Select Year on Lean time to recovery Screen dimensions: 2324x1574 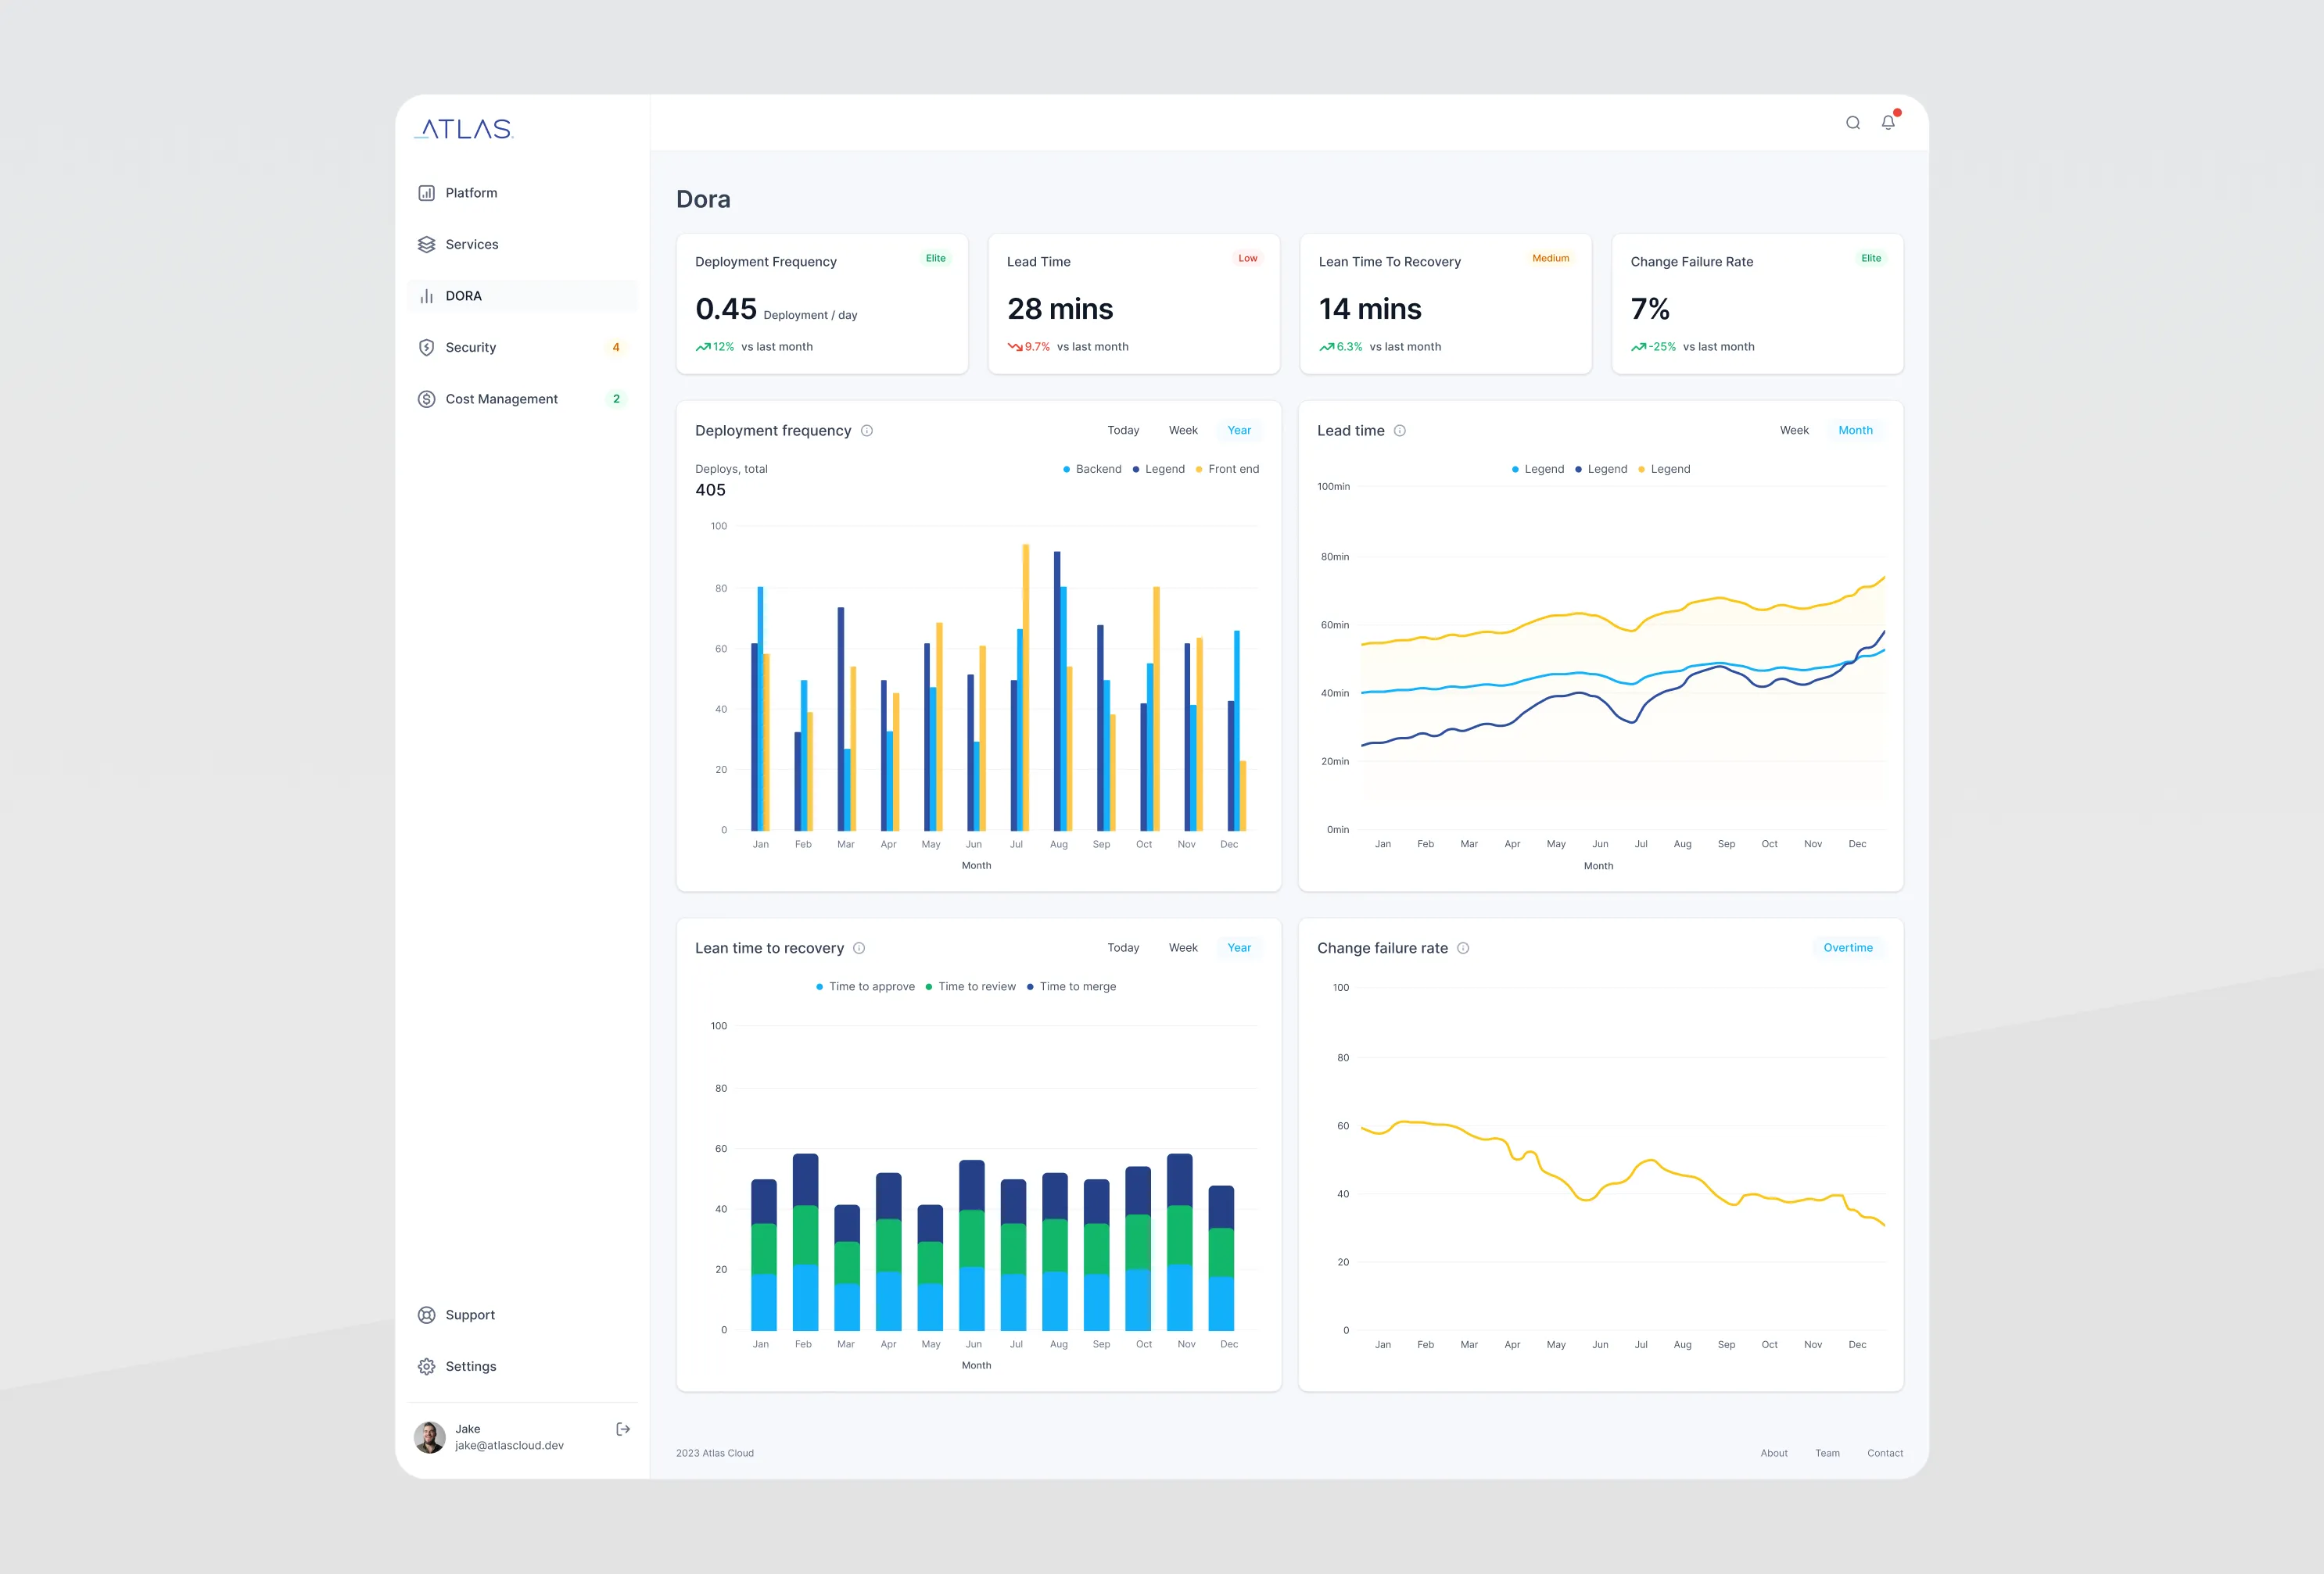pos(1239,949)
